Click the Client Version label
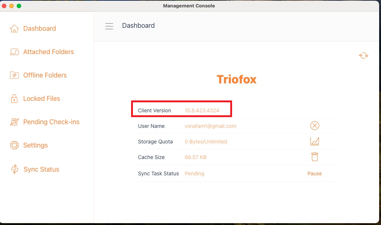Image resolution: width=381 pixels, height=225 pixels. point(154,110)
